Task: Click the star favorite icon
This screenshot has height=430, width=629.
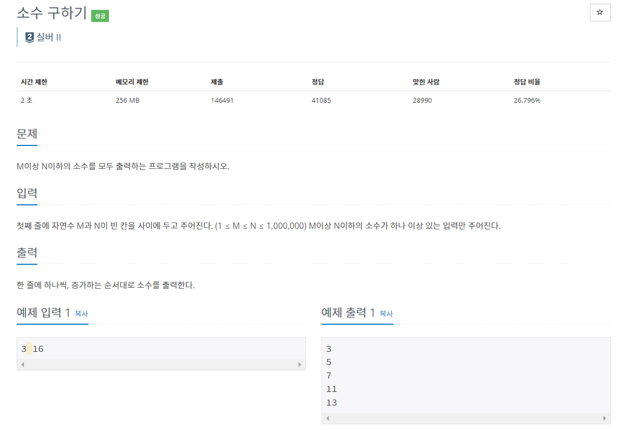Action: 600,13
